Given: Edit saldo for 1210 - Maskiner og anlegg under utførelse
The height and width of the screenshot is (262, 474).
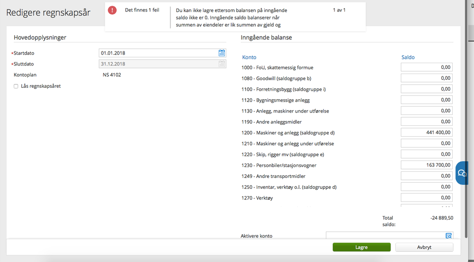Looking at the screenshot, I should coord(427,143).
